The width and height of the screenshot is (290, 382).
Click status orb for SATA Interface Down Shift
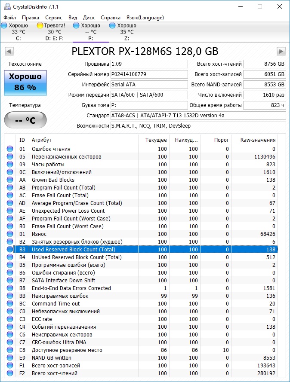click(10, 280)
